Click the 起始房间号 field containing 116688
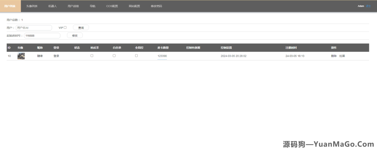Screen dimensions: 377x152 [x=42, y=36]
